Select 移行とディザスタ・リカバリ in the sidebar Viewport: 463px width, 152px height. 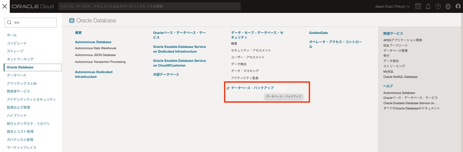coord(28,124)
